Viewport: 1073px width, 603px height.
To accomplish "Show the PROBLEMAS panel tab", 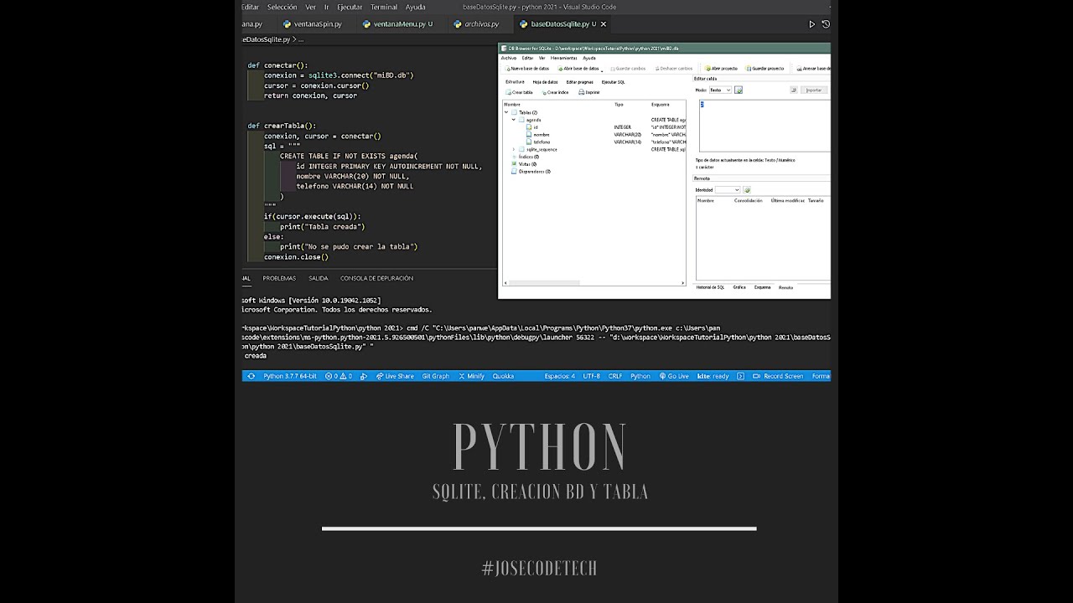I will click(279, 278).
